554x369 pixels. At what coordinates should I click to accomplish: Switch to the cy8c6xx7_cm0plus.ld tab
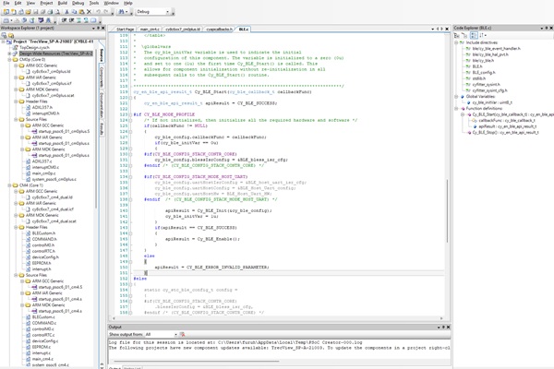183,30
